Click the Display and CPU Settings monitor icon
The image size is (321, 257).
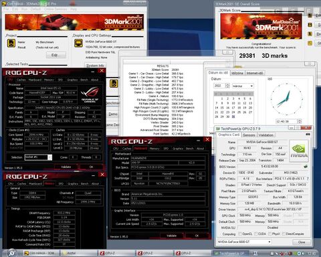click(x=78, y=44)
